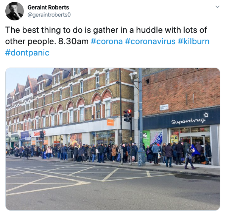Expand the tweet options chevron
Screen dimensions: 226x219
217,7
